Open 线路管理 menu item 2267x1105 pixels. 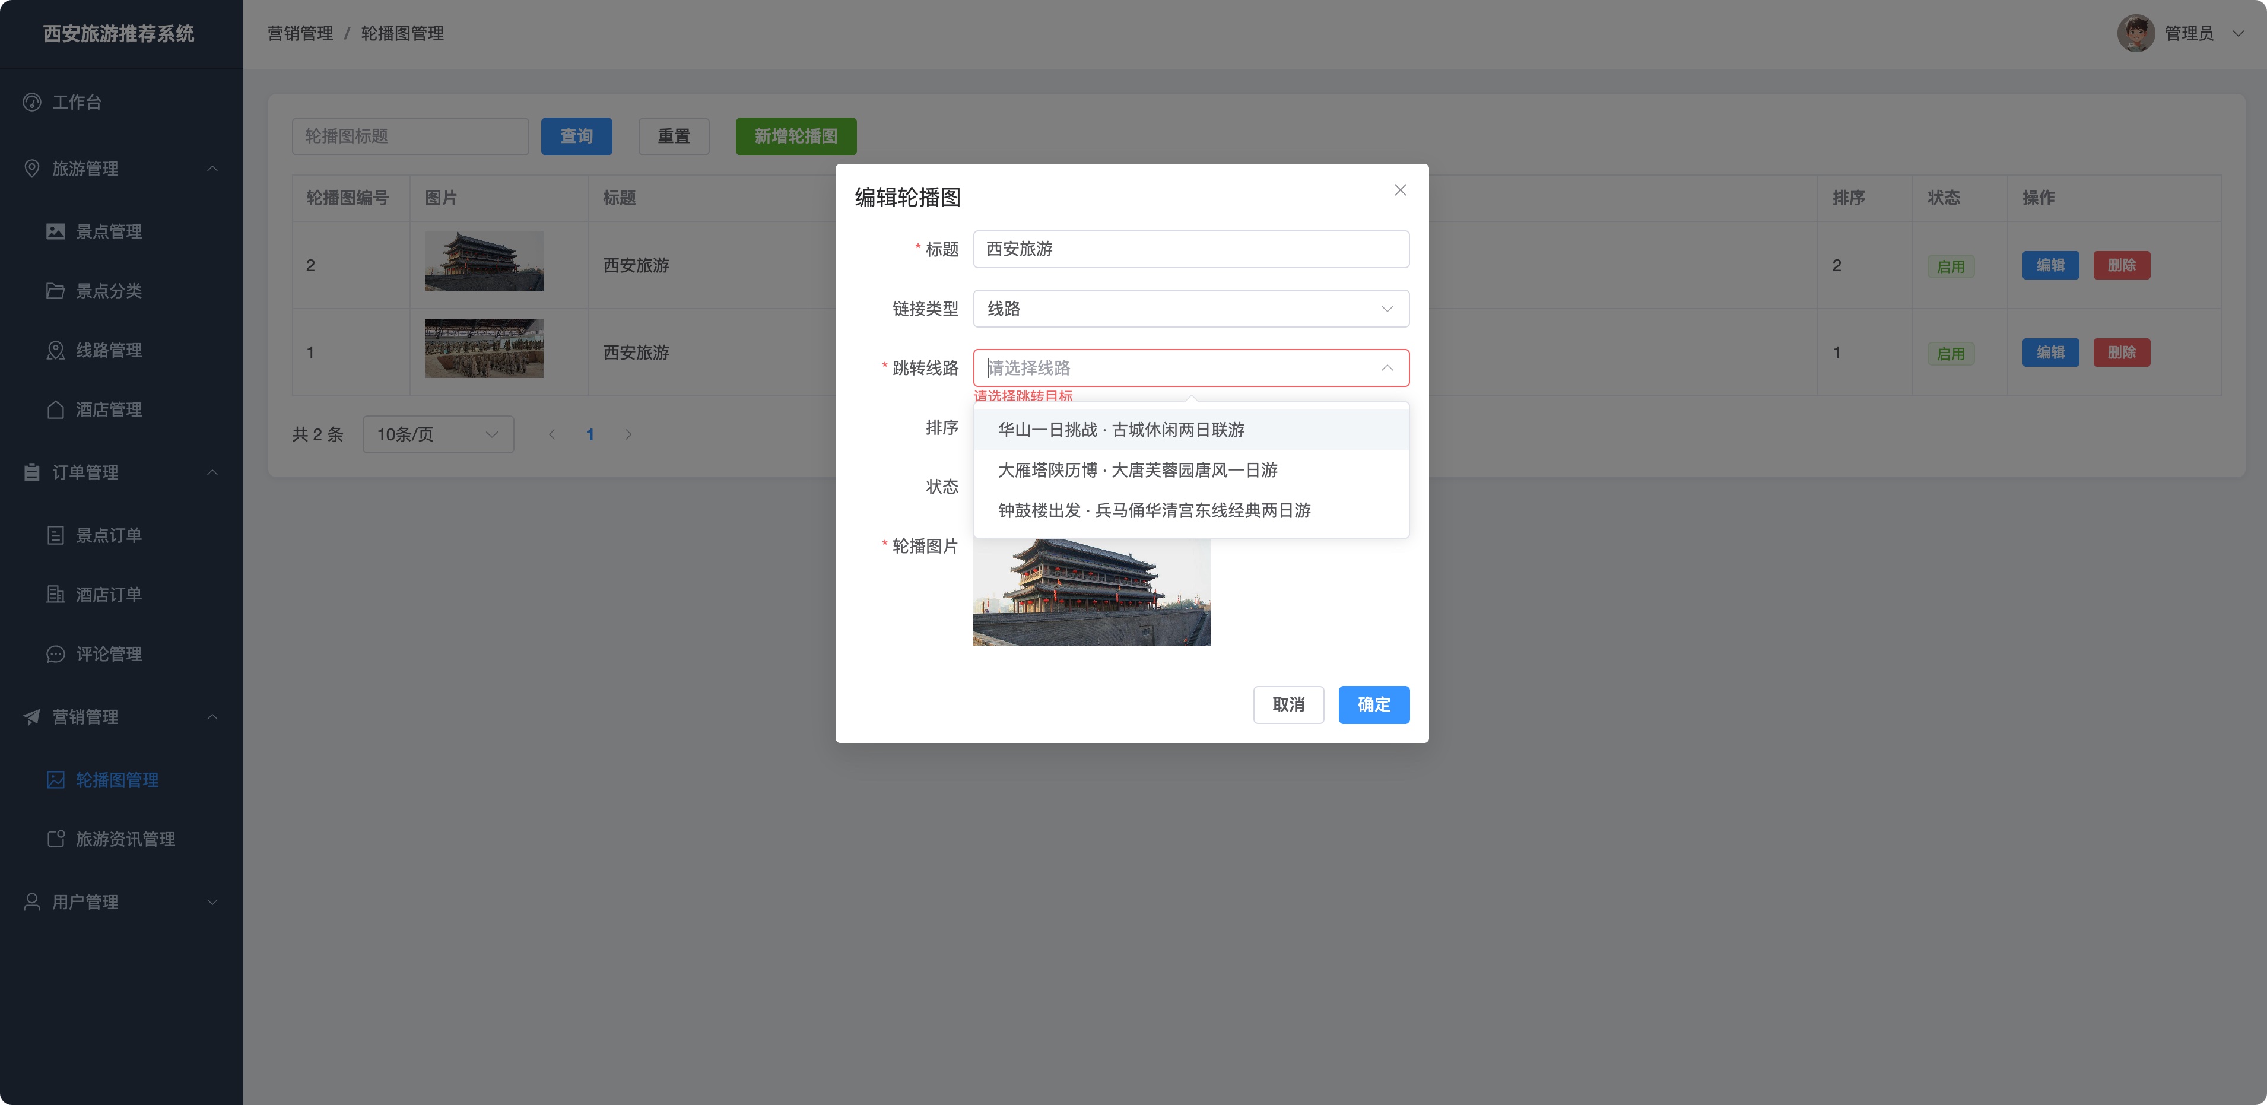(x=122, y=350)
